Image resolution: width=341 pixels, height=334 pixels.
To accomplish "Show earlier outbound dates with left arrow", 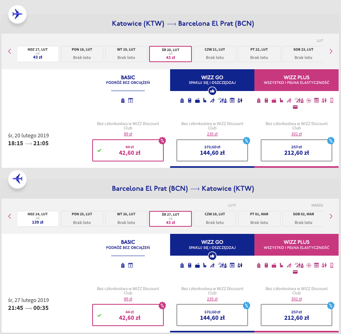I will [x=9, y=51].
